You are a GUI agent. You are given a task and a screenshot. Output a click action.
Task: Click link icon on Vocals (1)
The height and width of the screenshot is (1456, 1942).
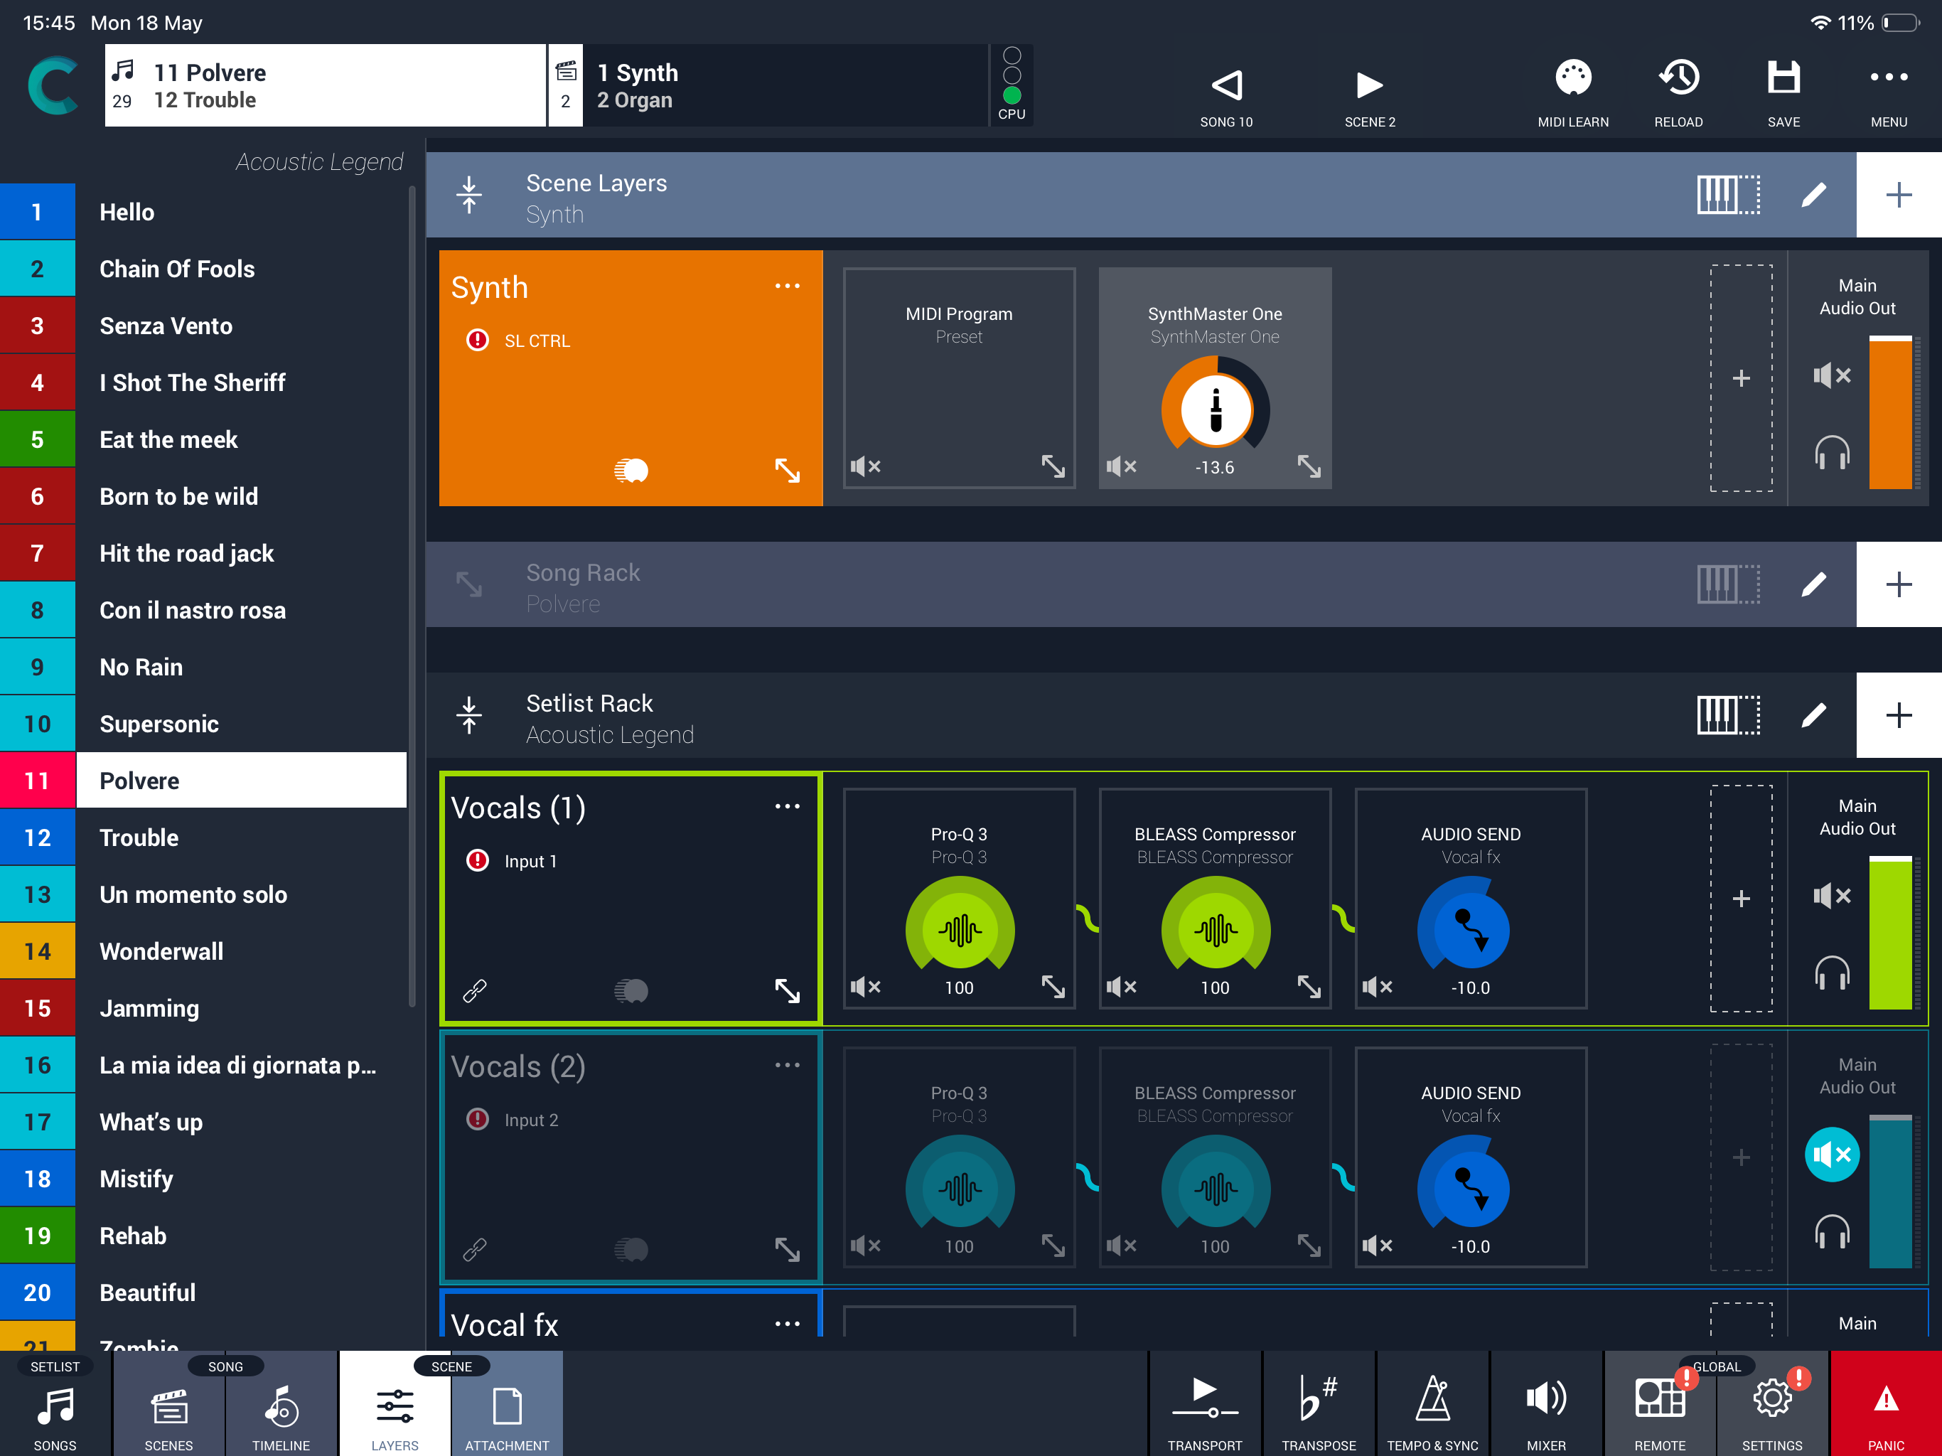(475, 990)
